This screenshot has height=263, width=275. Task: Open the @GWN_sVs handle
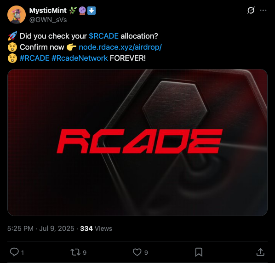pyautogui.click(x=48, y=20)
